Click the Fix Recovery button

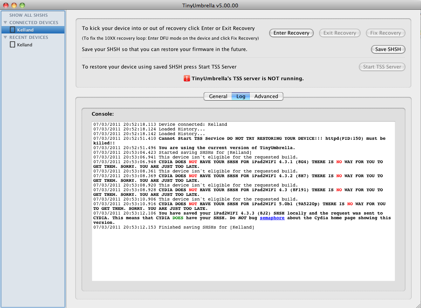click(385, 33)
